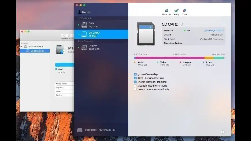Click the Sign Up link
The height and width of the screenshot is (141, 251).
click(87, 12)
